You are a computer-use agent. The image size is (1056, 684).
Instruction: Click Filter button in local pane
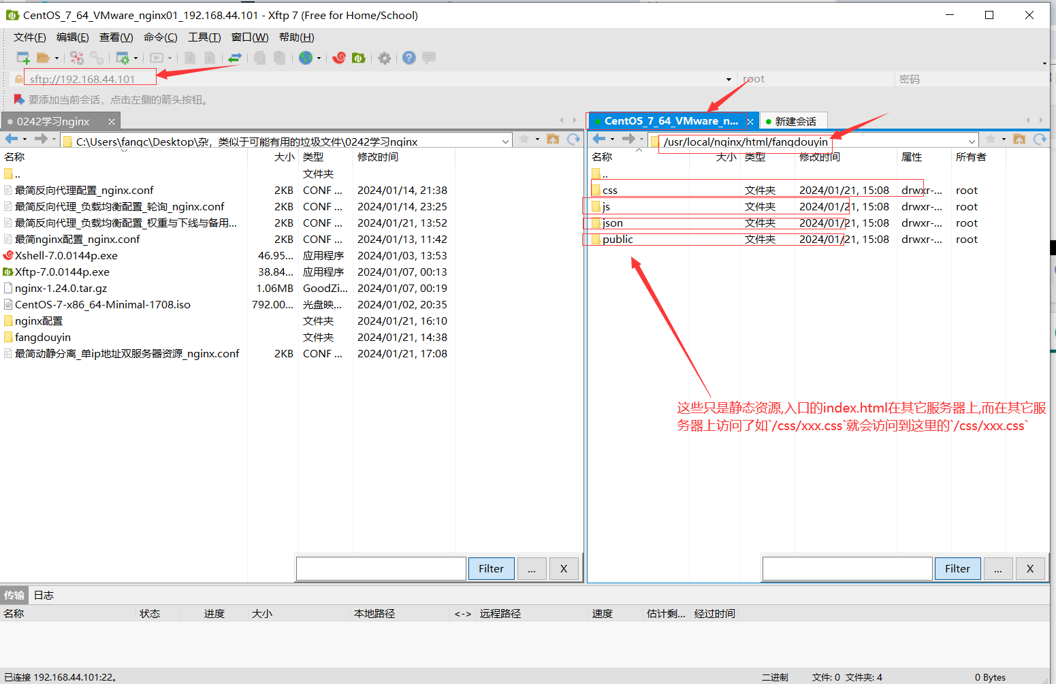(491, 568)
